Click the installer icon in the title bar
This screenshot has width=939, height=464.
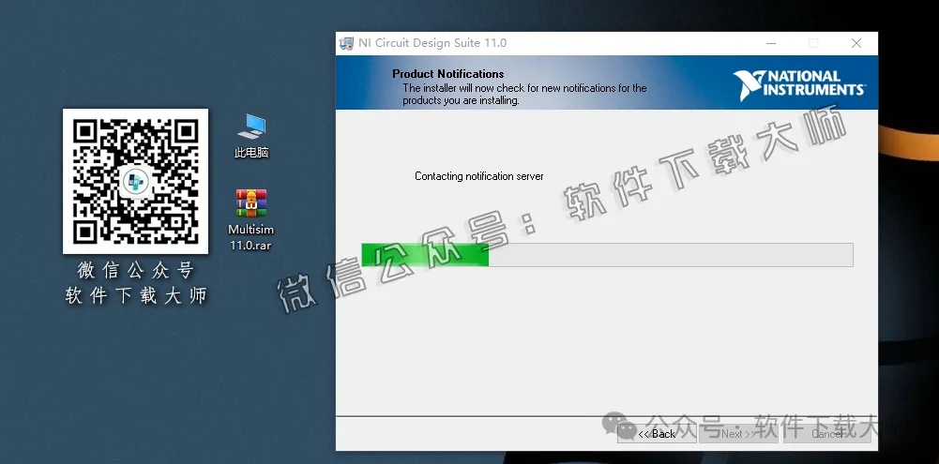pos(346,43)
